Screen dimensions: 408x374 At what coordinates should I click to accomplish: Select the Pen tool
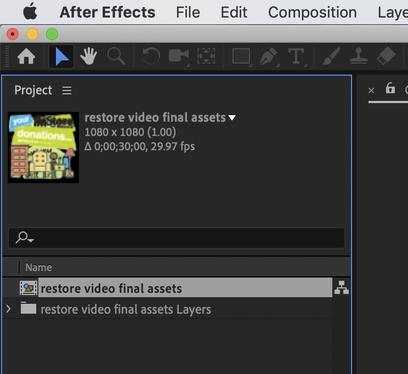(269, 56)
